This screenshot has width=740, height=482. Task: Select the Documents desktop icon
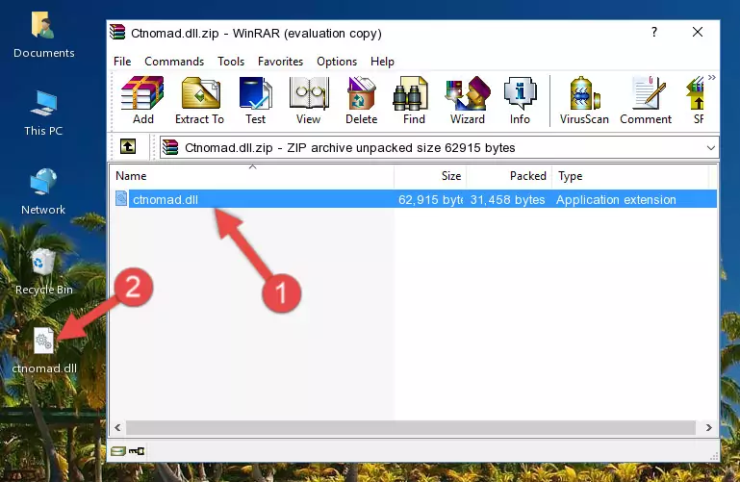coord(44,35)
